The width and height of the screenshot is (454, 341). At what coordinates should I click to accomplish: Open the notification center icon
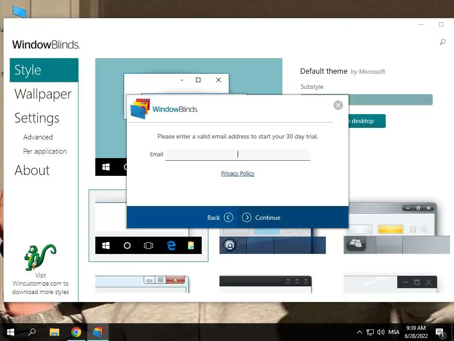point(440,333)
